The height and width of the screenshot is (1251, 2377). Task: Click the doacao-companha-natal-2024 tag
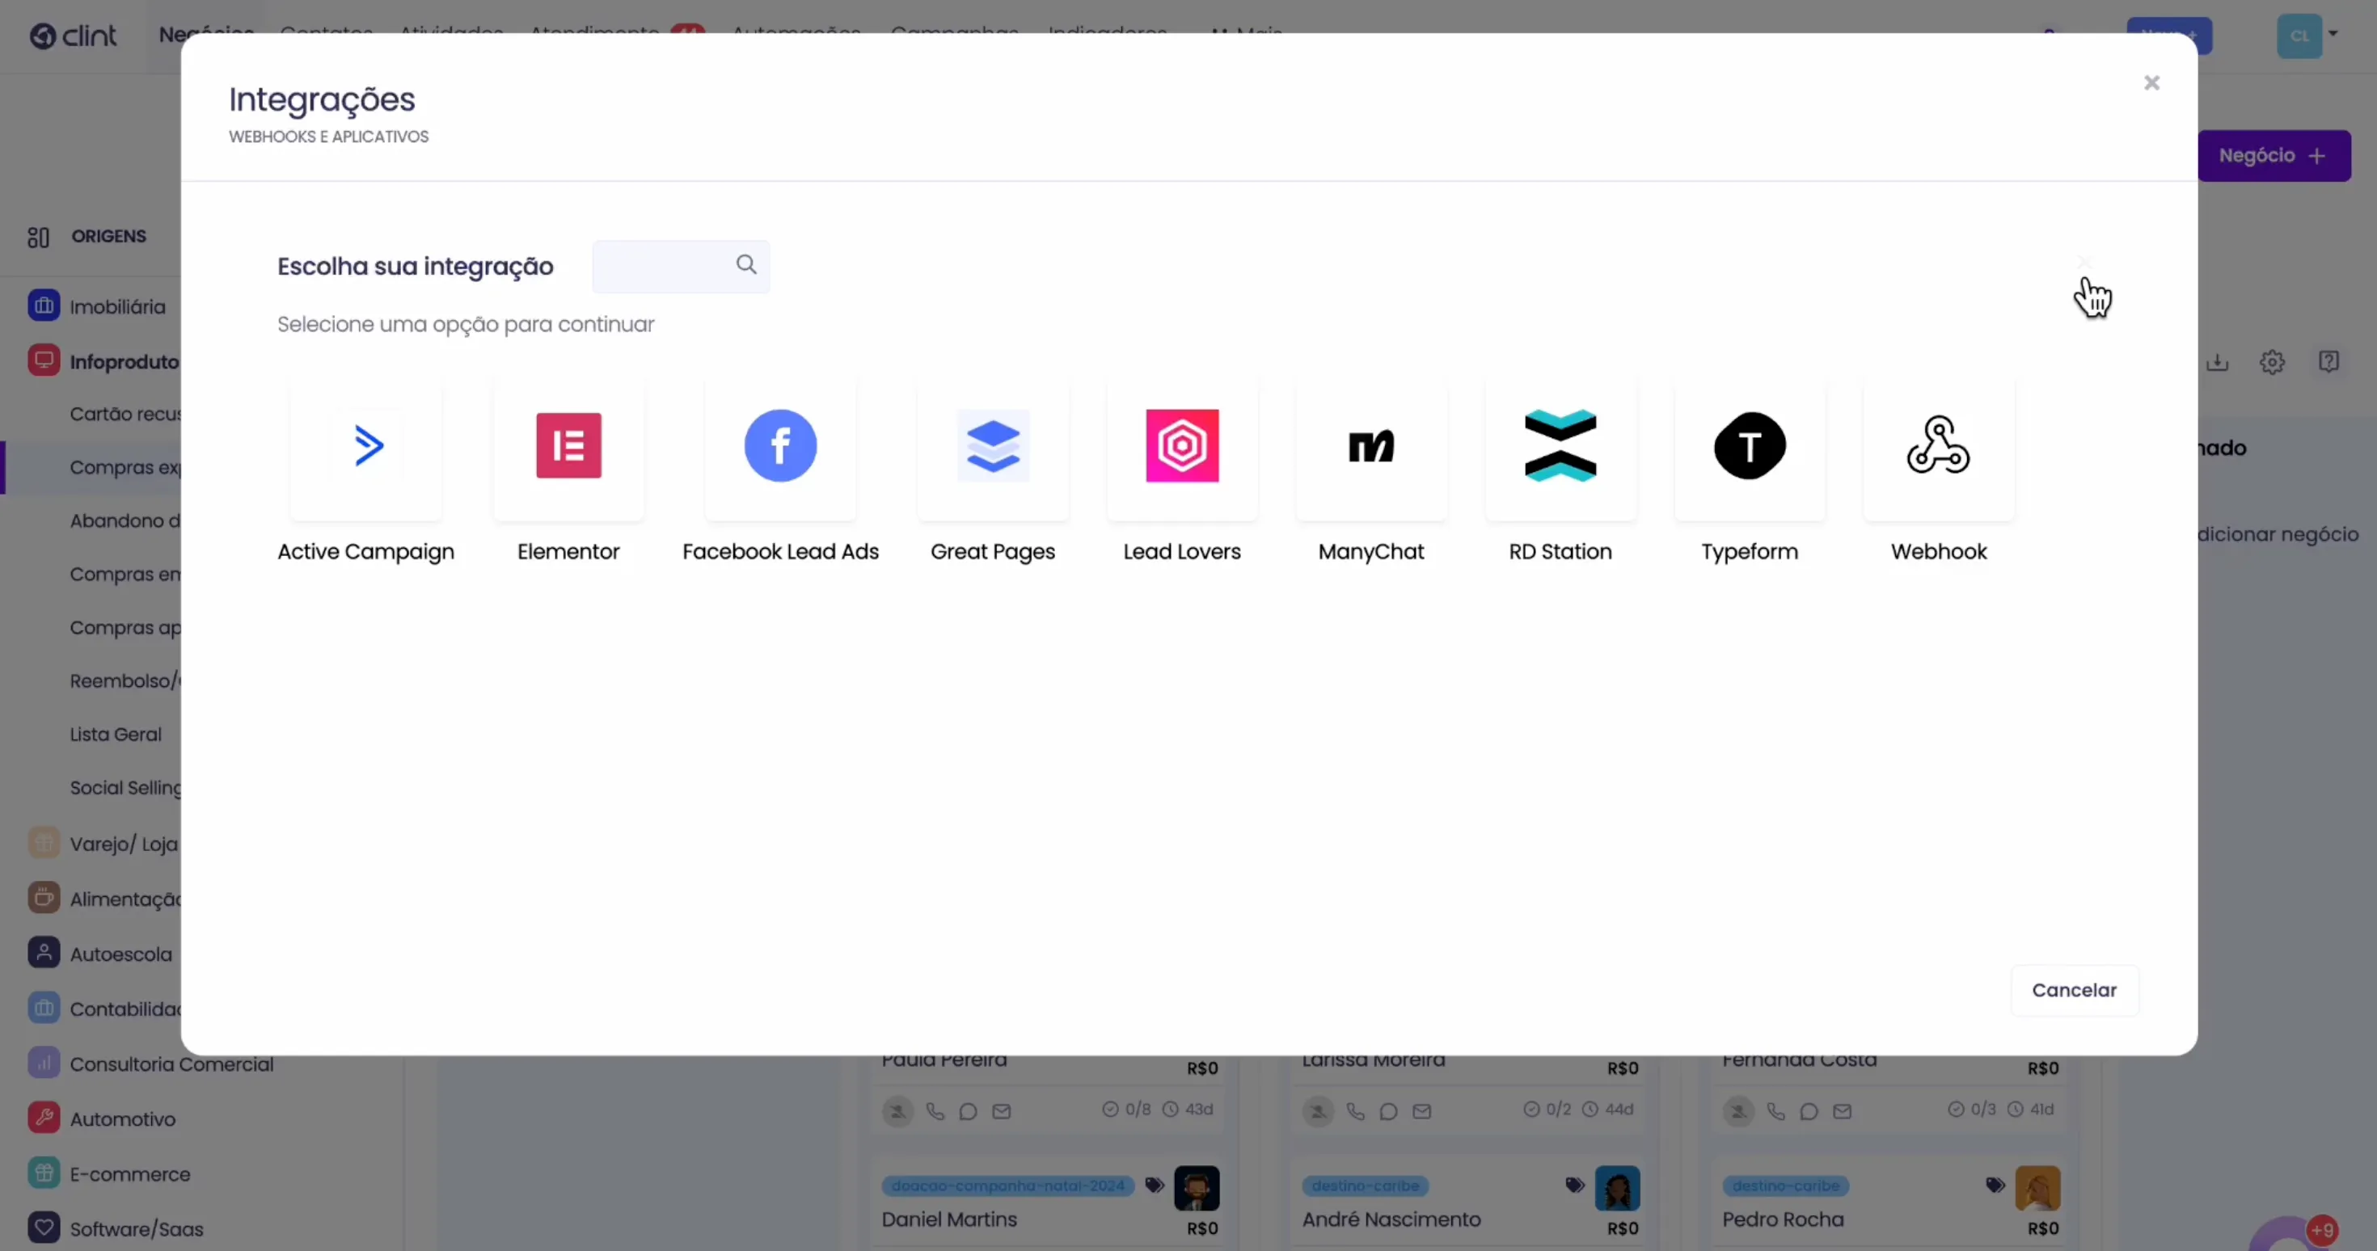click(1007, 1186)
